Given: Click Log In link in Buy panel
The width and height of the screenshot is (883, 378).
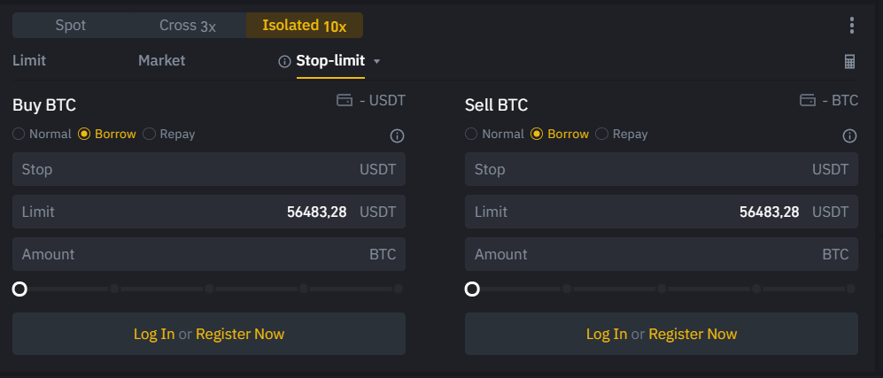Looking at the screenshot, I should point(154,334).
